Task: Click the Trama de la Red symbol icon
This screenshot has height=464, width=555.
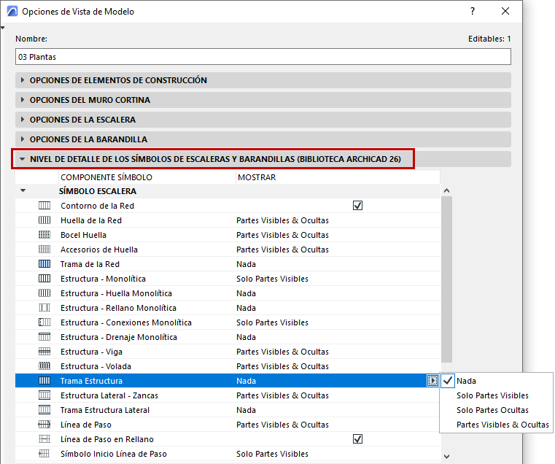Action: [44, 264]
